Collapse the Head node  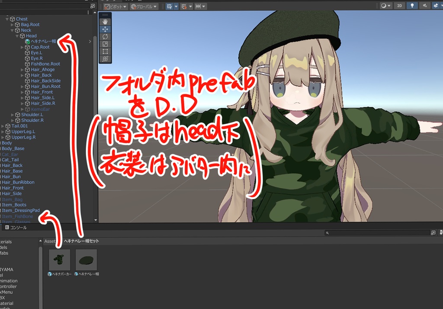(x=17, y=36)
